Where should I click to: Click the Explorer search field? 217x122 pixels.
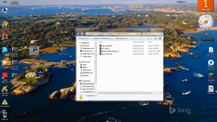[x=152, y=34]
